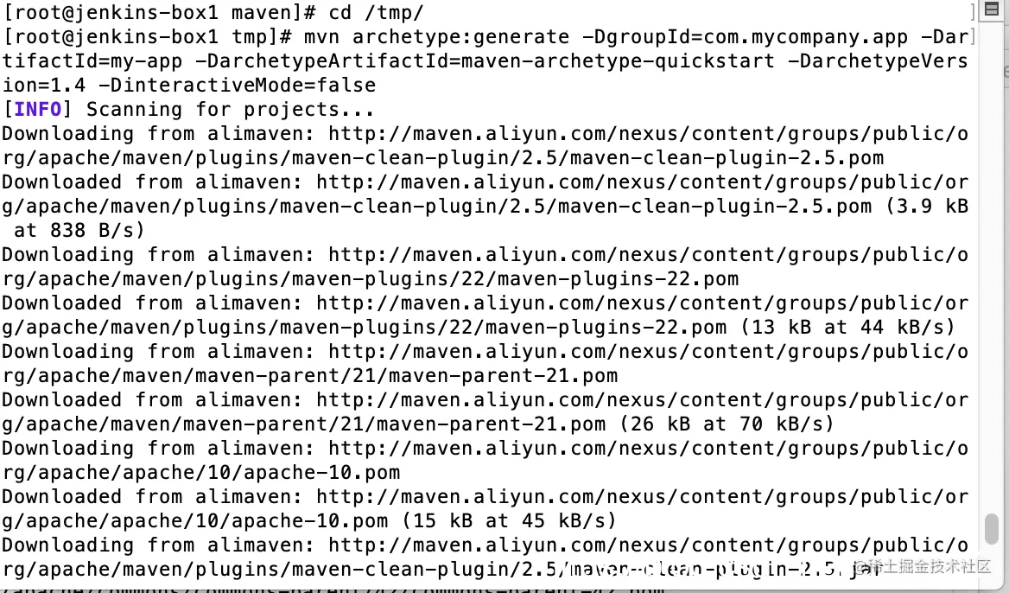Screen dimensions: 1009x593
Task: Click the '(3.9 kB' download size text
Action: [x=927, y=207]
